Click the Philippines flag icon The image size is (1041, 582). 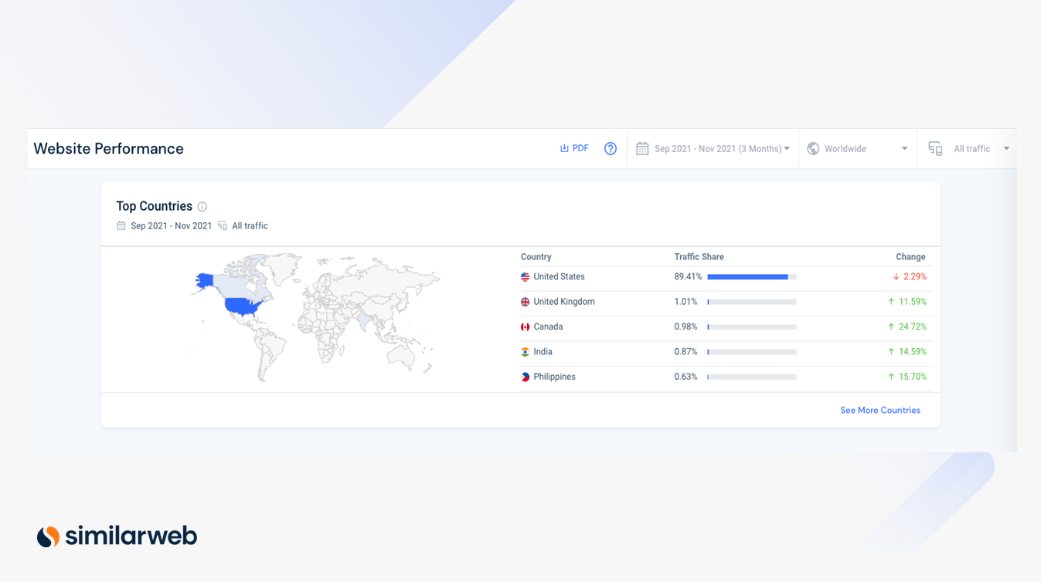[x=525, y=377]
